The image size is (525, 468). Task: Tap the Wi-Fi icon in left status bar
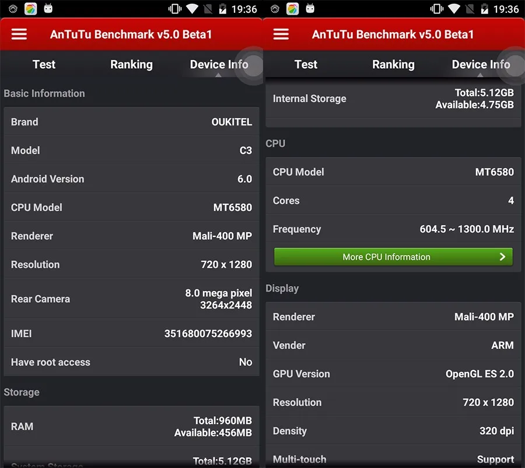coord(192,9)
